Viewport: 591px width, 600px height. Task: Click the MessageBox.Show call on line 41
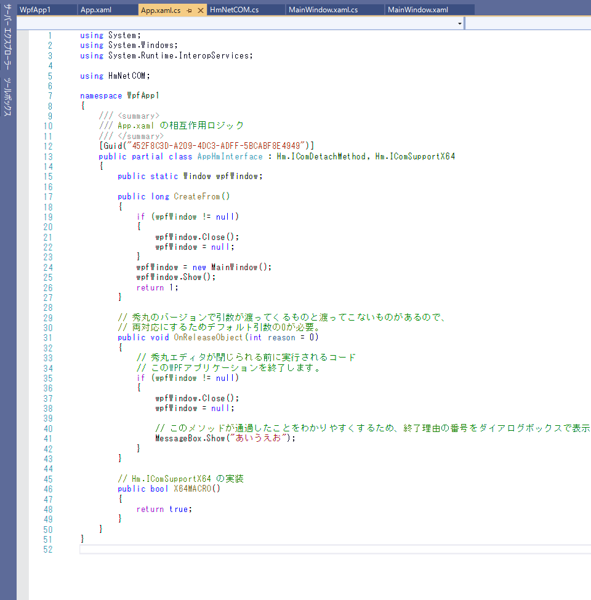tap(191, 438)
